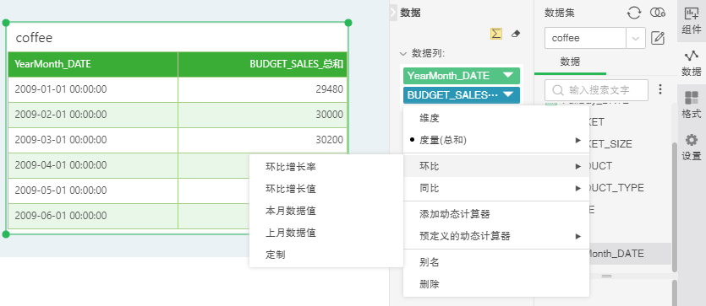Edit the coffee dataset with pencil icon
Image resolution: width=706 pixels, height=306 pixels.
tap(658, 38)
